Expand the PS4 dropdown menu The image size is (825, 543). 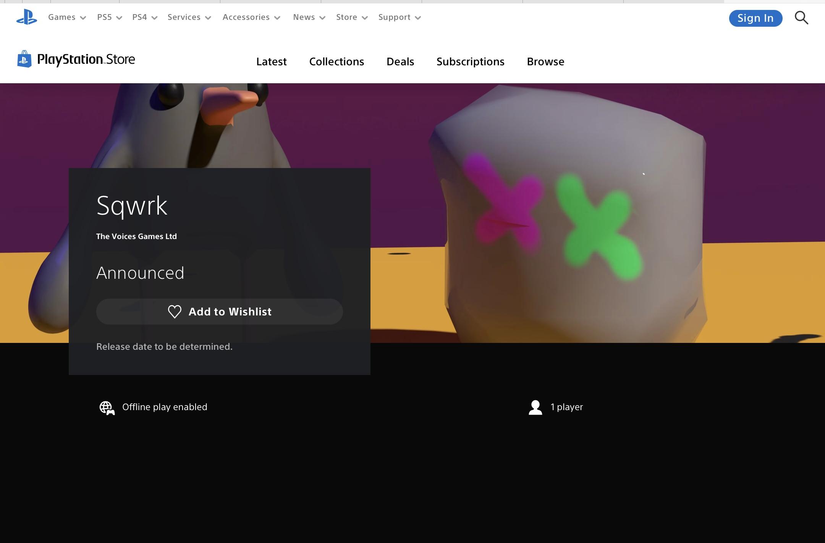(145, 17)
